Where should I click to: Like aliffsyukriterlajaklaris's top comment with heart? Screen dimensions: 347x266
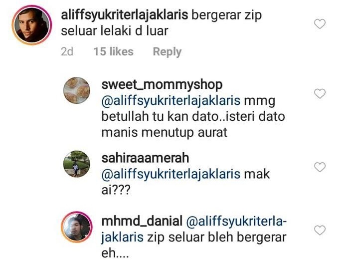click(x=320, y=24)
